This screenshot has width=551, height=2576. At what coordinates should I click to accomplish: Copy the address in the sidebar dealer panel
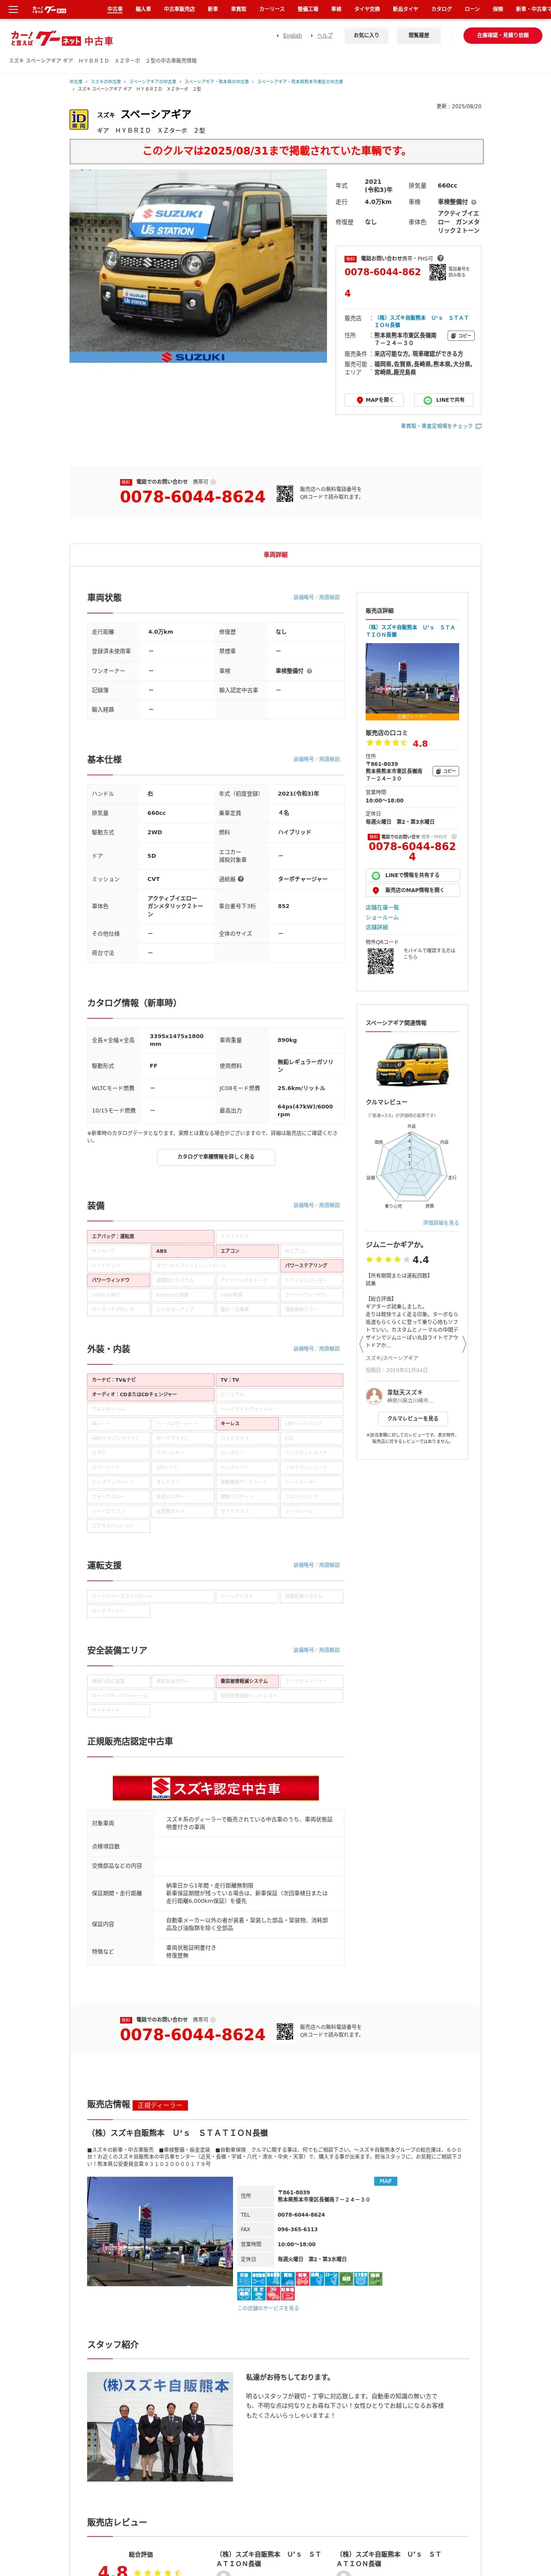pos(446,771)
